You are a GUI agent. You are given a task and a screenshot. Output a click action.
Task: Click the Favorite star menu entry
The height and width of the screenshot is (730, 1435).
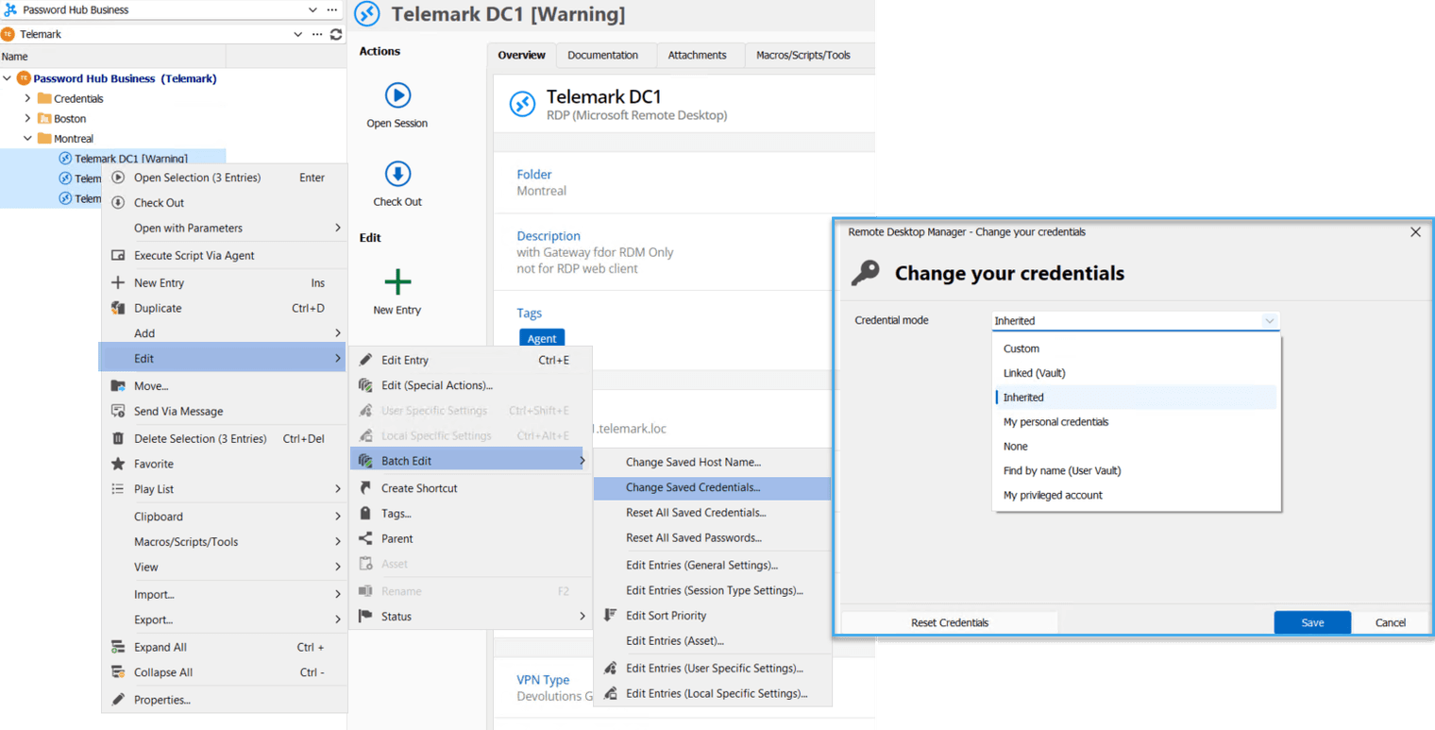coord(154,464)
